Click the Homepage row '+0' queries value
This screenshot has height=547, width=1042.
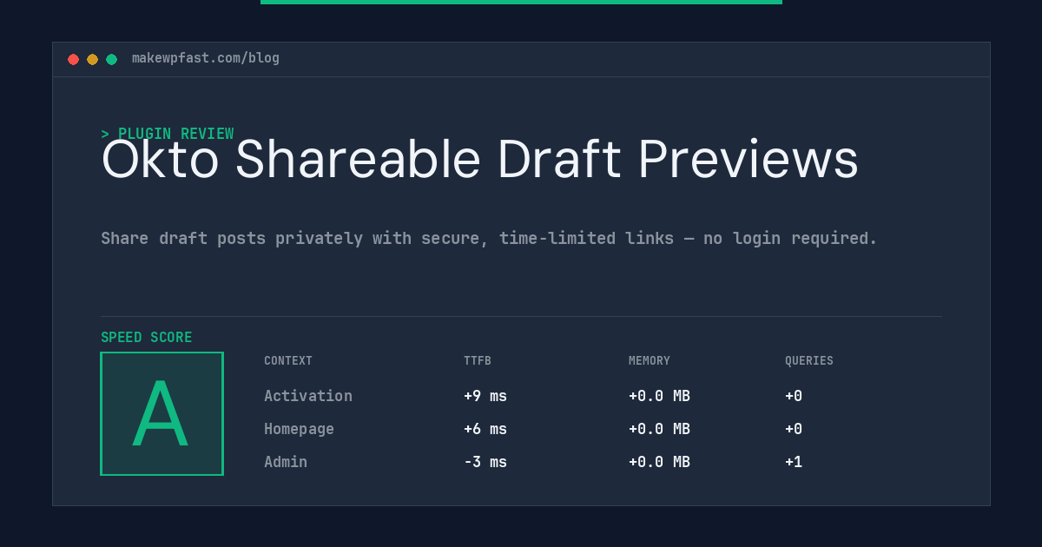pos(794,429)
